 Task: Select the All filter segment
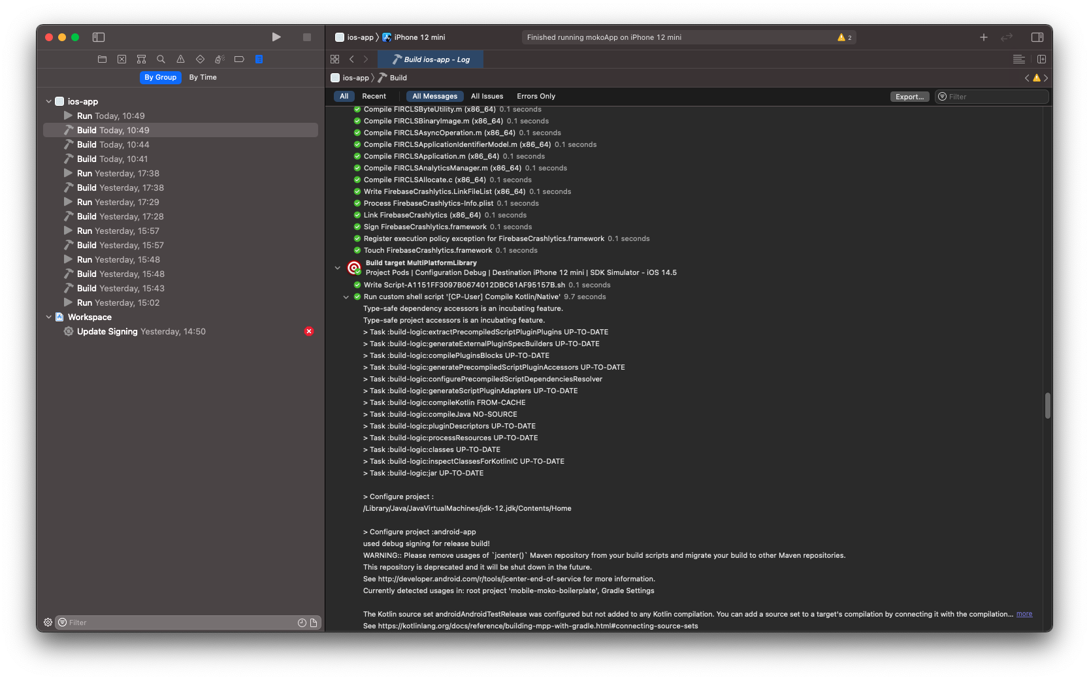pos(344,96)
